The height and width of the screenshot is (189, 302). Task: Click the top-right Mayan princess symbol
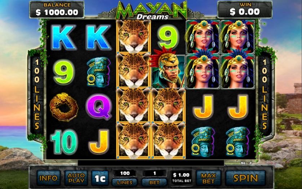238,37
